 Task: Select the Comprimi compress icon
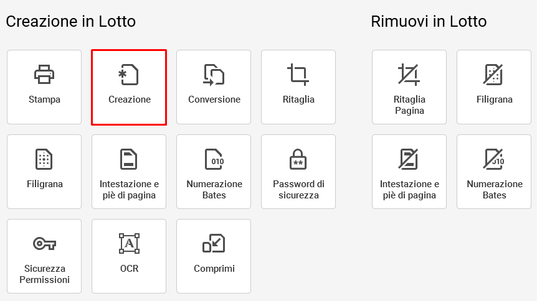(214, 243)
